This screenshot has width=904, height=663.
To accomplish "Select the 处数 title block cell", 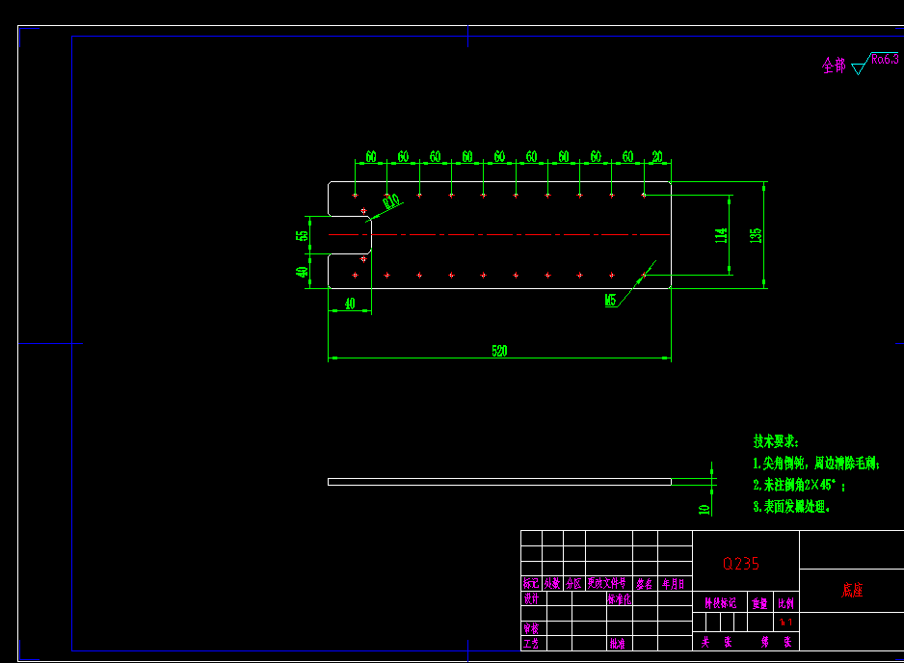I will click(552, 583).
